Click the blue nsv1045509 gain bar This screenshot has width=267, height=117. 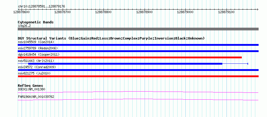coord(138,45)
